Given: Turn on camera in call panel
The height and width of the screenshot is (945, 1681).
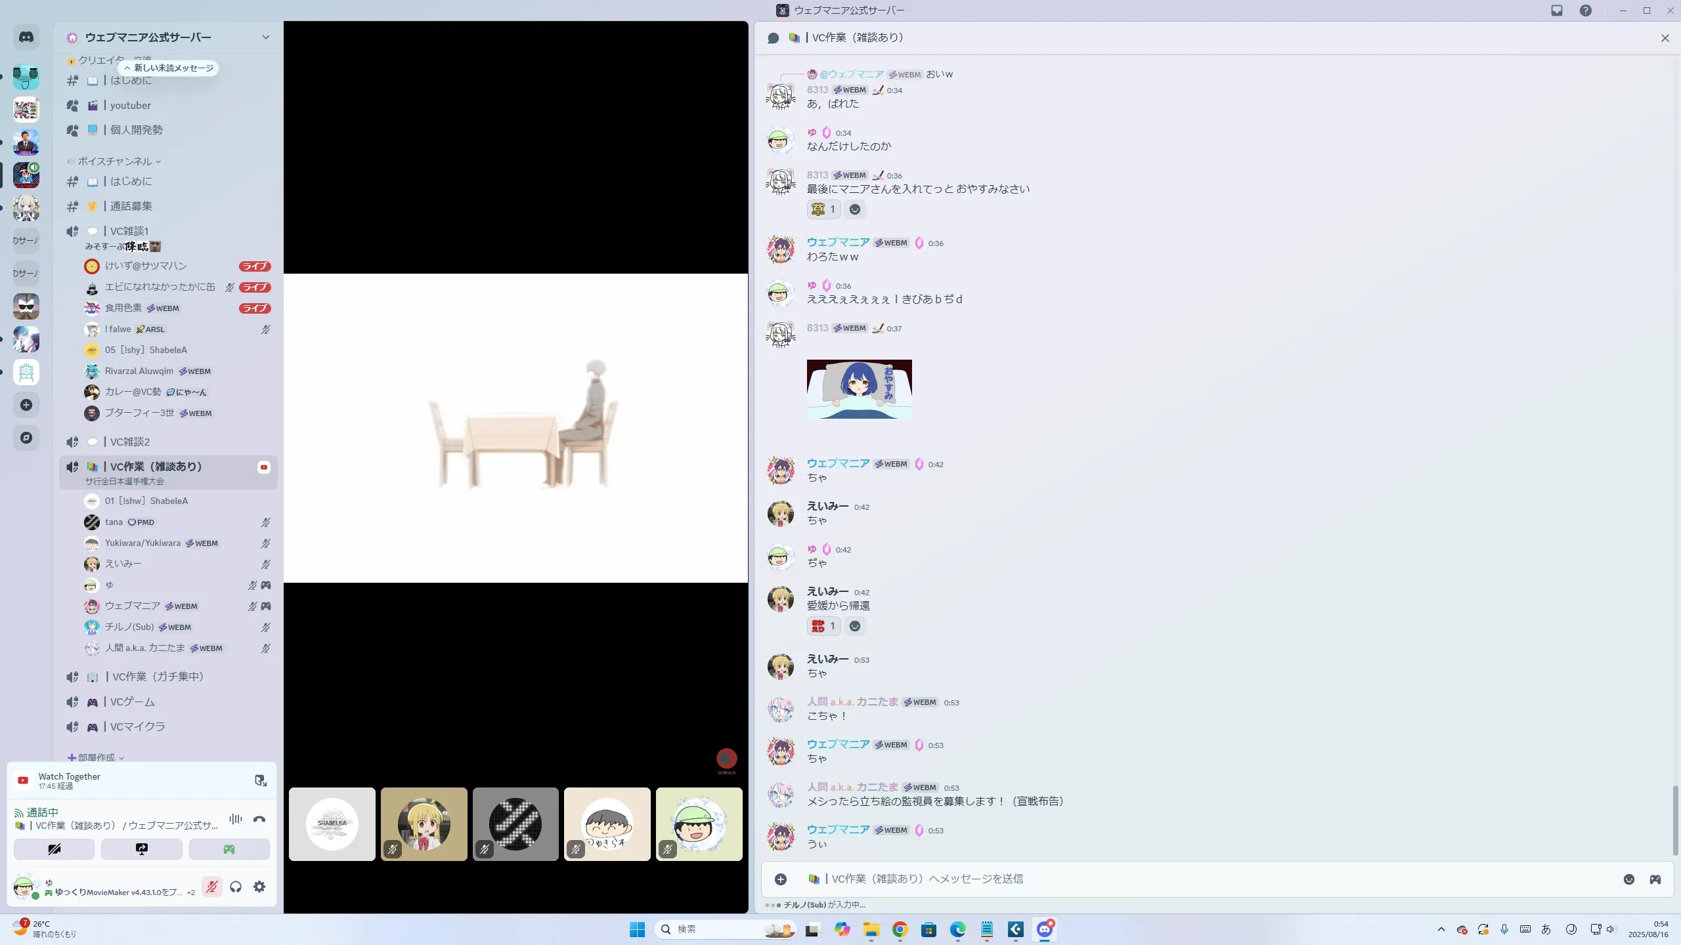Looking at the screenshot, I should click(x=55, y=849).
